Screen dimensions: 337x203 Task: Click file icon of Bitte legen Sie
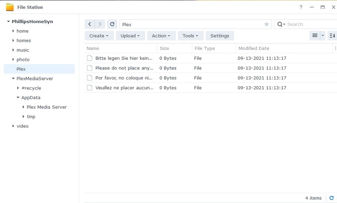pyautogui.click(x=90, y=58)
